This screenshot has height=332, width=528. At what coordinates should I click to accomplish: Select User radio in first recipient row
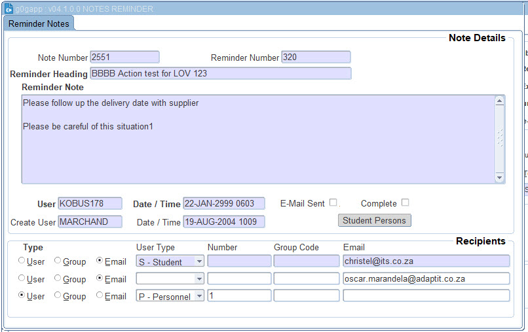pos(22,261)
